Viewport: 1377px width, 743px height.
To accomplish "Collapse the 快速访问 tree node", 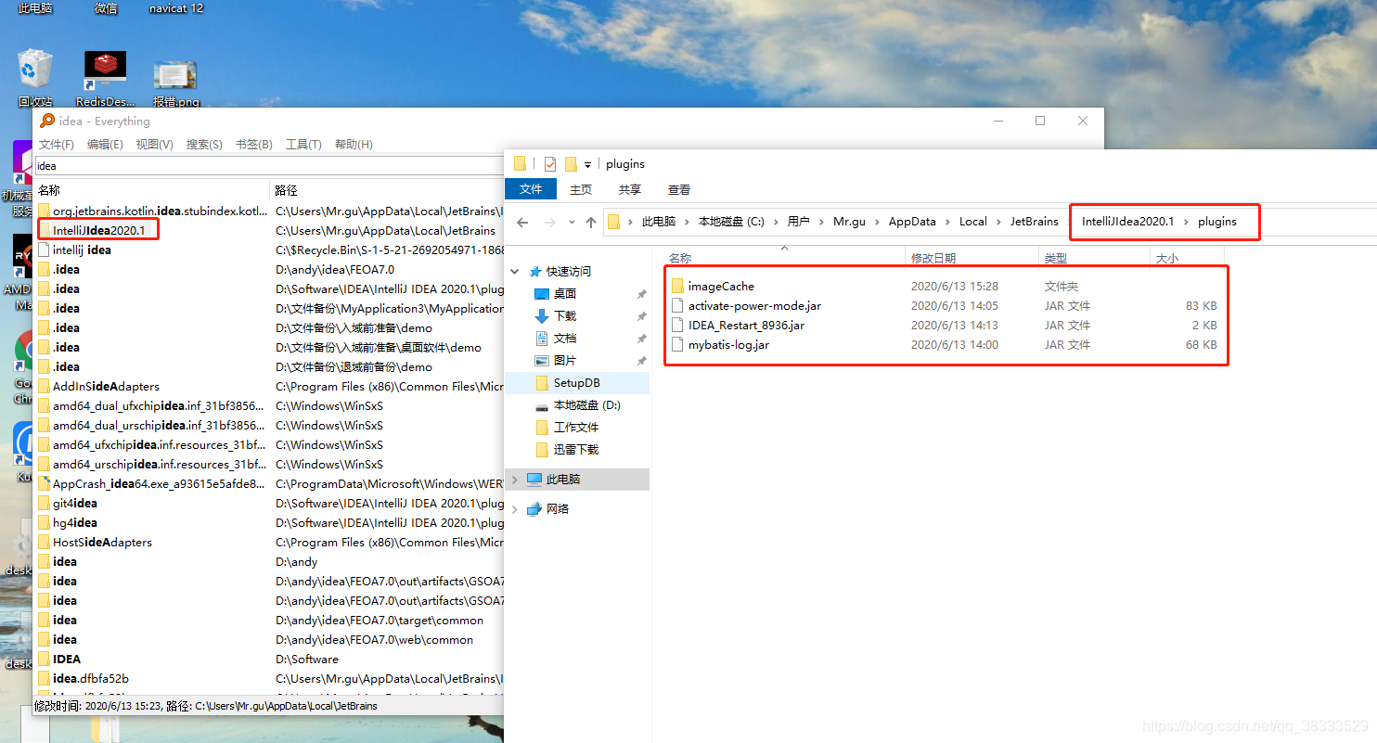I will [x=515, y=271].
